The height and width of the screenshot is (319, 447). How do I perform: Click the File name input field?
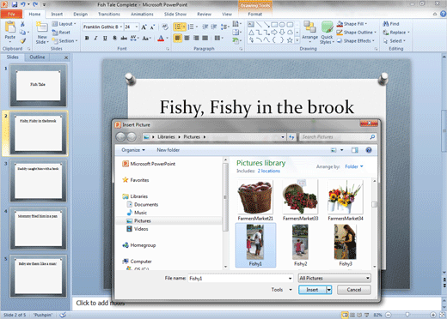(241, 279)
